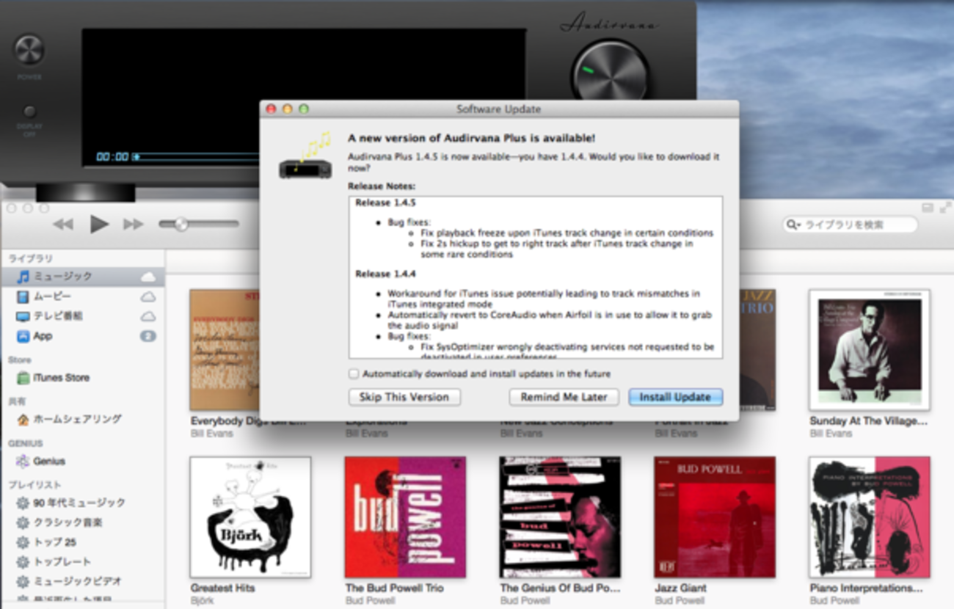Choose Remind Me Later
The width and height of the screenshot is (954, 609).
[564, 397]
